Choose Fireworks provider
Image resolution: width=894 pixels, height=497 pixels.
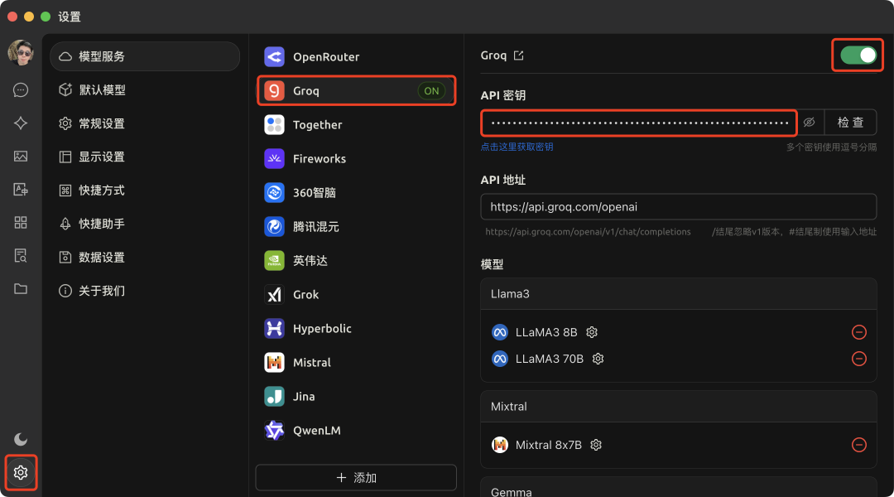tap(356, 159)
